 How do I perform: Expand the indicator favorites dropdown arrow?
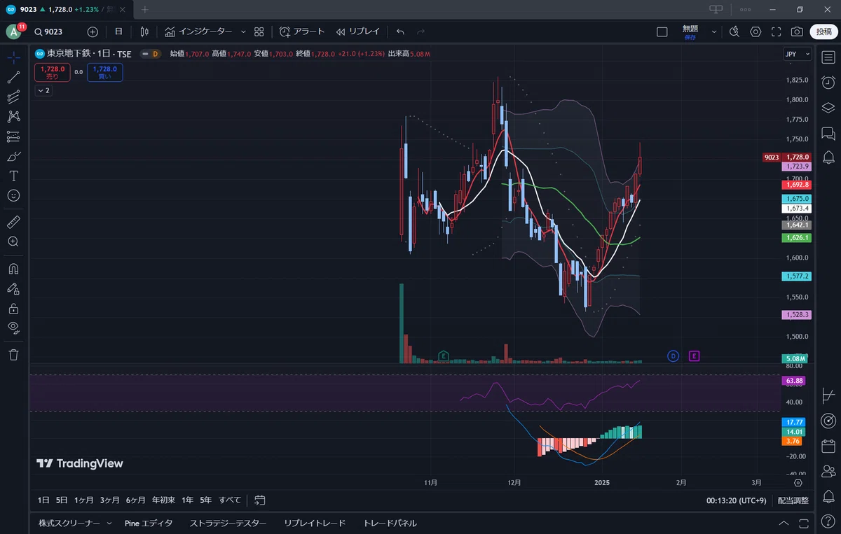[x=243, y=31]
